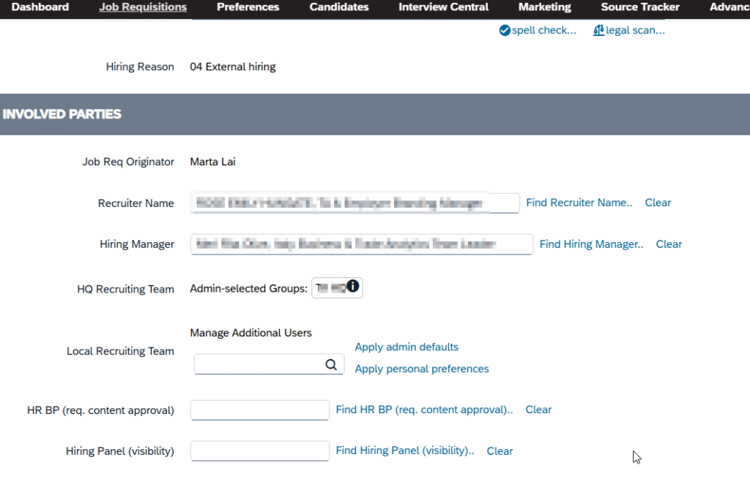Click Find Recruiter Name link
The width and height of the screenshot is (750, 490).
[579, 203]
